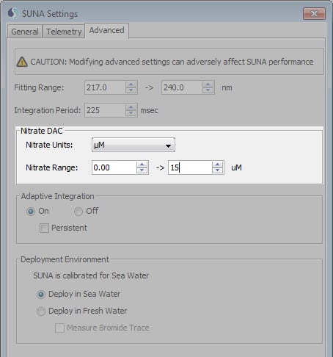Image resolution: width=333 pixels, height=357 pixels.
Task: Click the 'Fitting Range:' label
Action: tap(39, 87)
